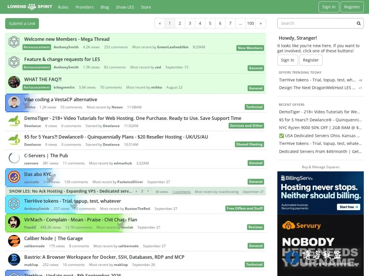369x276 pixels.
Task: Open ascicode's avatar on Das abo KYC
Action: tap(14, 177)
